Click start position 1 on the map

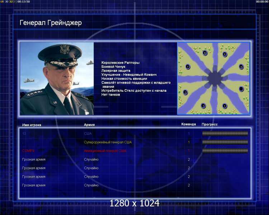pos(225,106)
